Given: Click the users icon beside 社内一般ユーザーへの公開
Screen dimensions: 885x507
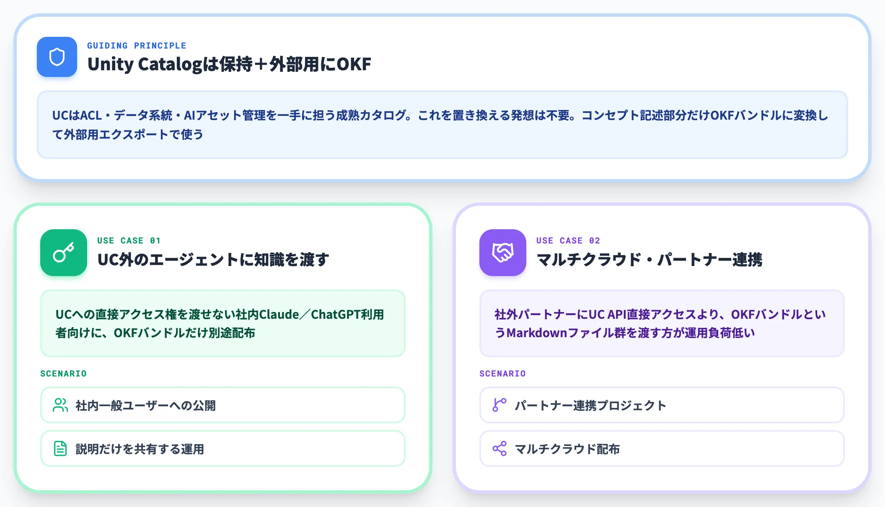Looking at the screenshot, I should click(60, 405).
